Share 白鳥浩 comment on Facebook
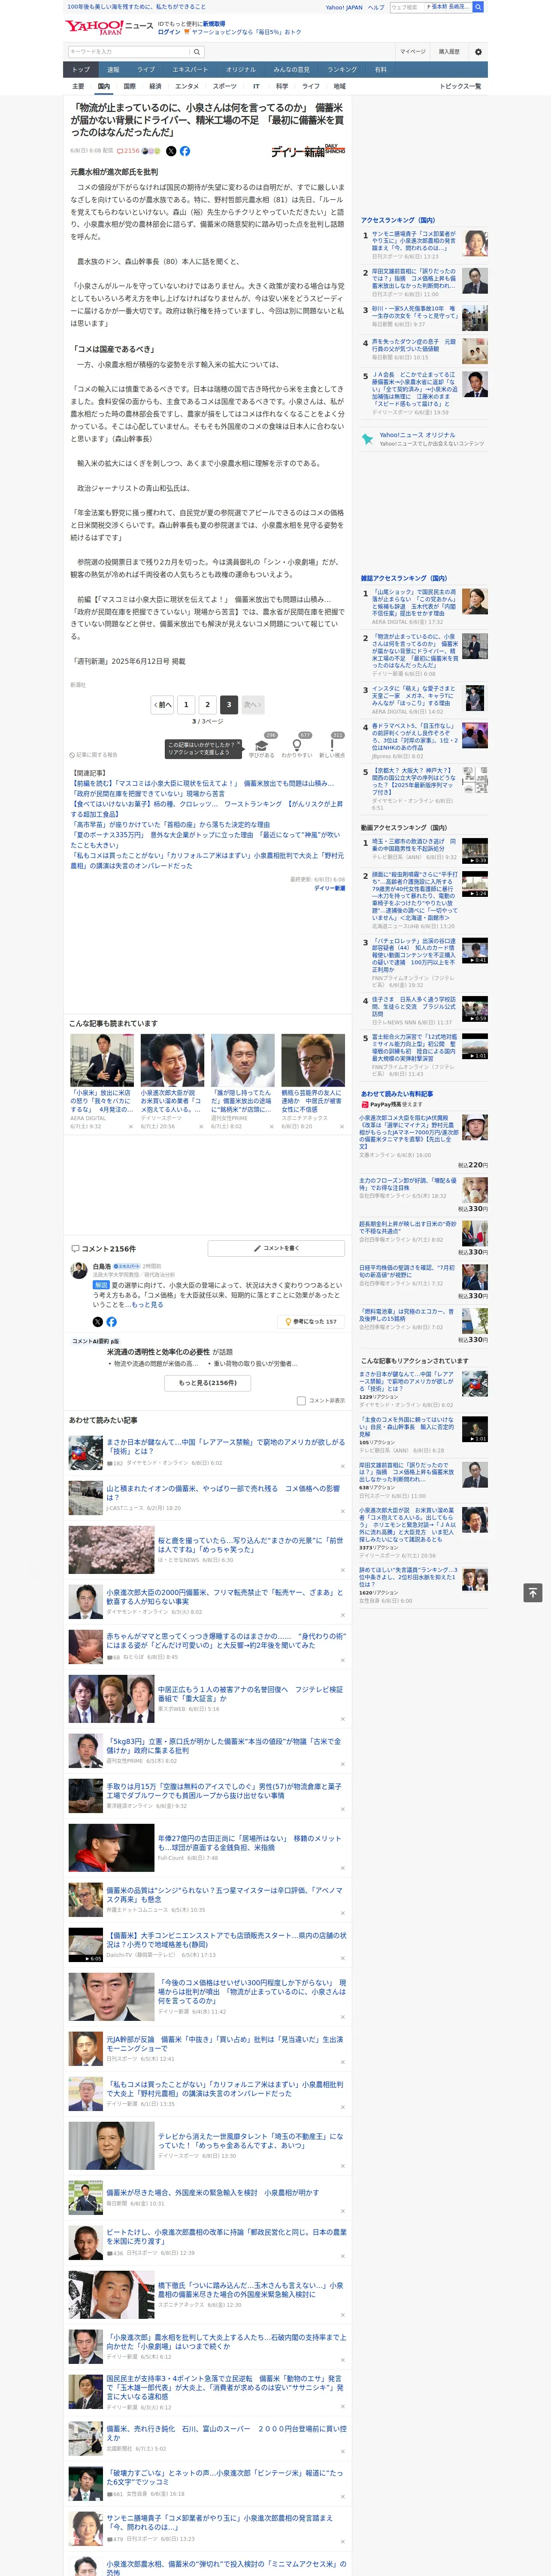This screenshot has height=2576, width=551. coord(111,1322)
